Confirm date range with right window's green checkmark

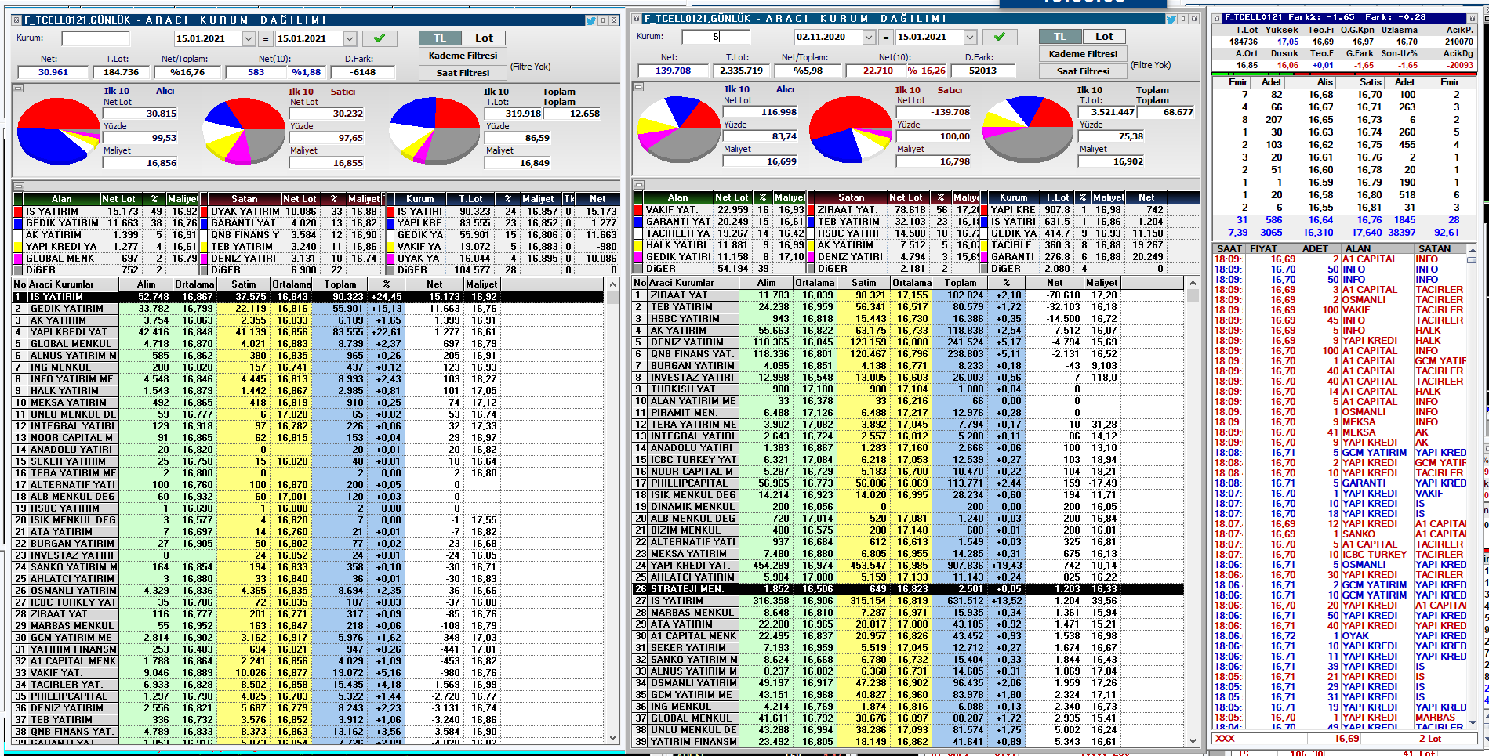point(1000,37)
